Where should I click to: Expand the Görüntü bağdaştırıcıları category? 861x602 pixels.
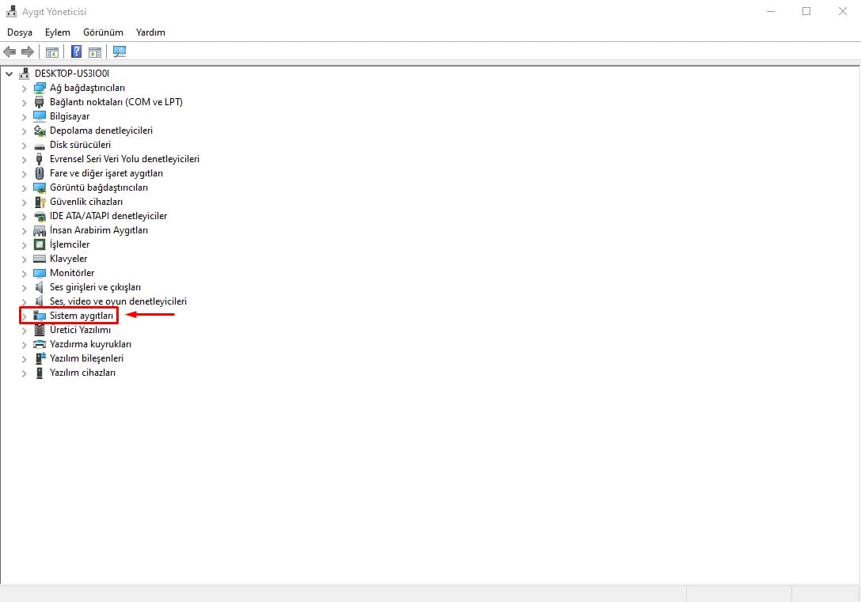[25, 187]
